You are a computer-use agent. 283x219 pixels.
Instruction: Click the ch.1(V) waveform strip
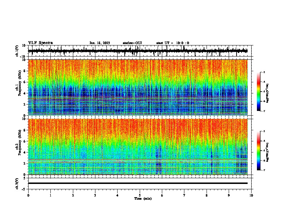click(138, 51)
